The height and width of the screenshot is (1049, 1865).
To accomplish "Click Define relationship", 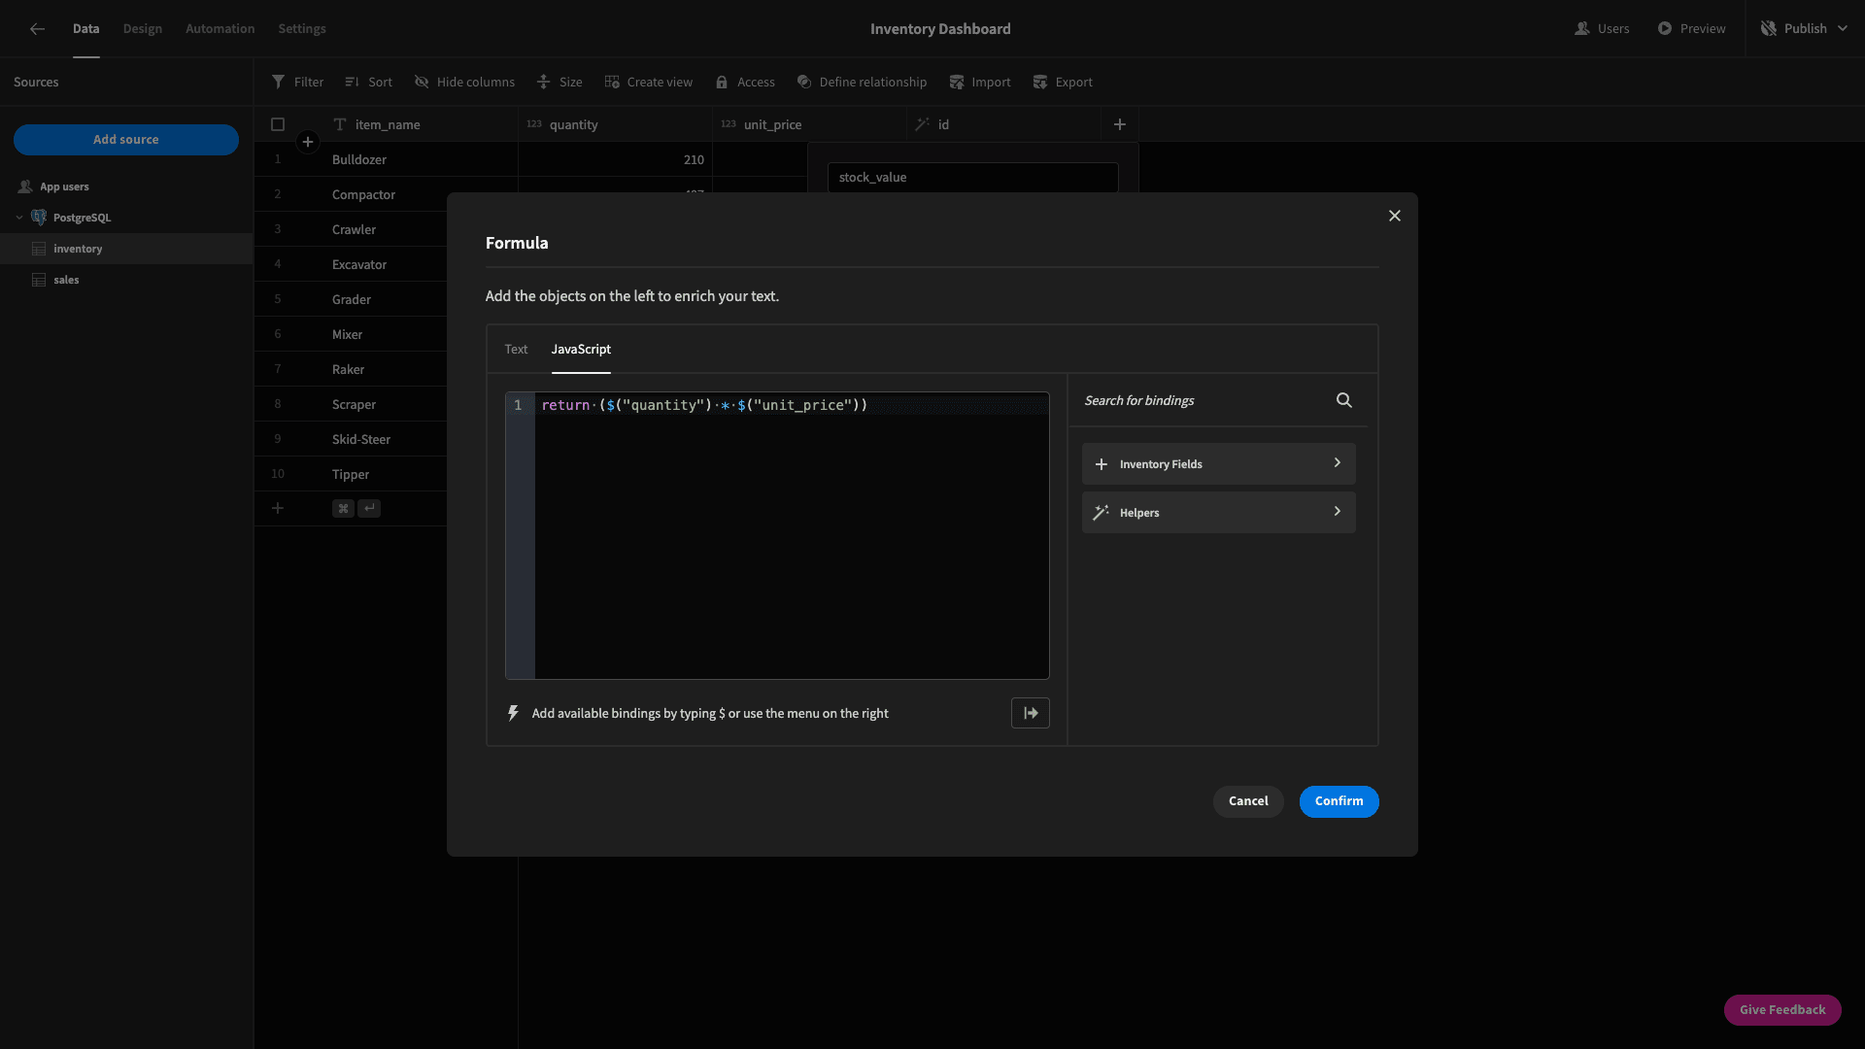I will 862,83.
